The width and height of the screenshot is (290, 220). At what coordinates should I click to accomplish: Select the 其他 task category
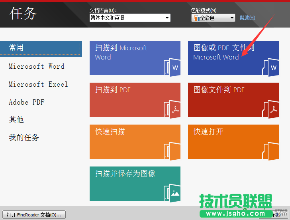[x=16, y=119]
